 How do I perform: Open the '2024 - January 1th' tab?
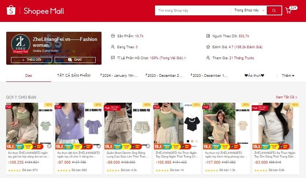pos(119,75)
